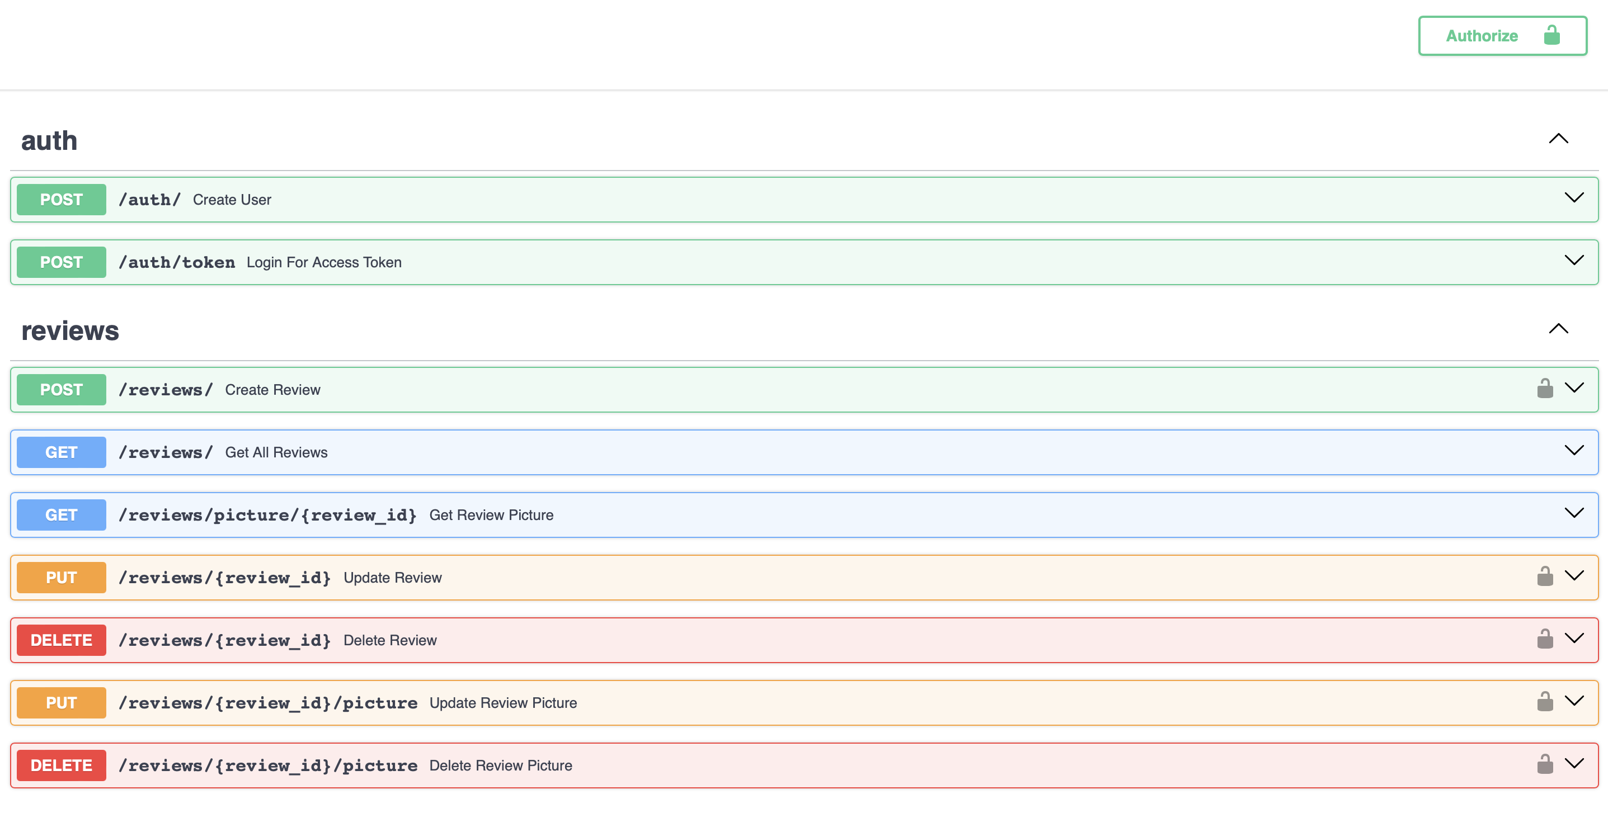Click 'Login For Access Token' summary text
1608x813 pixels.
coord(324,262)
